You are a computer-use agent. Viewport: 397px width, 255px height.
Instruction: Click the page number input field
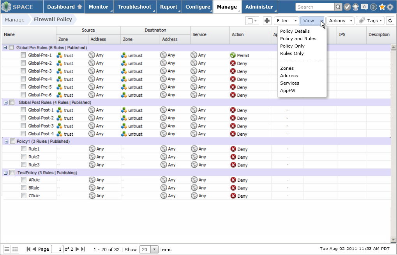57,249
